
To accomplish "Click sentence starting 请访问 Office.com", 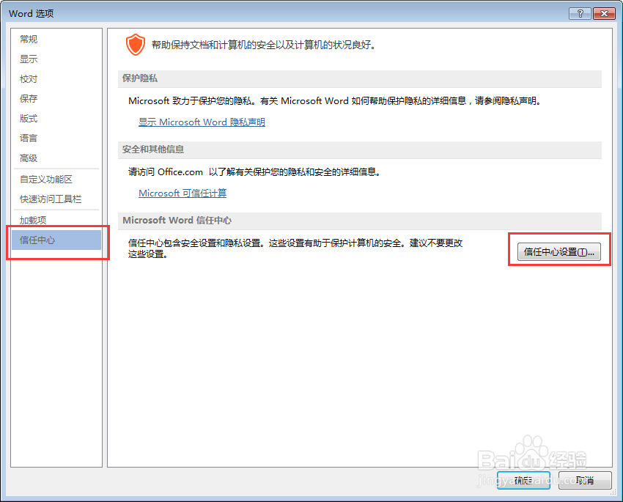I will point(254,172).
